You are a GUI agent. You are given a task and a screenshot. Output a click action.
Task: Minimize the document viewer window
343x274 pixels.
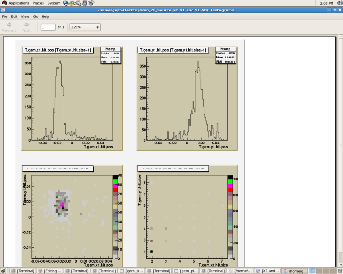pos(329,10)
